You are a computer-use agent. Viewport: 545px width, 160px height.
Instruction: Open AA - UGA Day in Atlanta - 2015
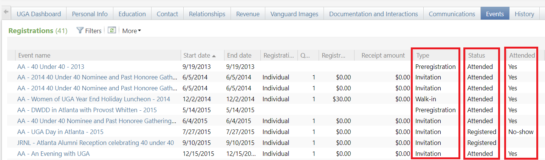pyautogui.click(x=60, y=132)
